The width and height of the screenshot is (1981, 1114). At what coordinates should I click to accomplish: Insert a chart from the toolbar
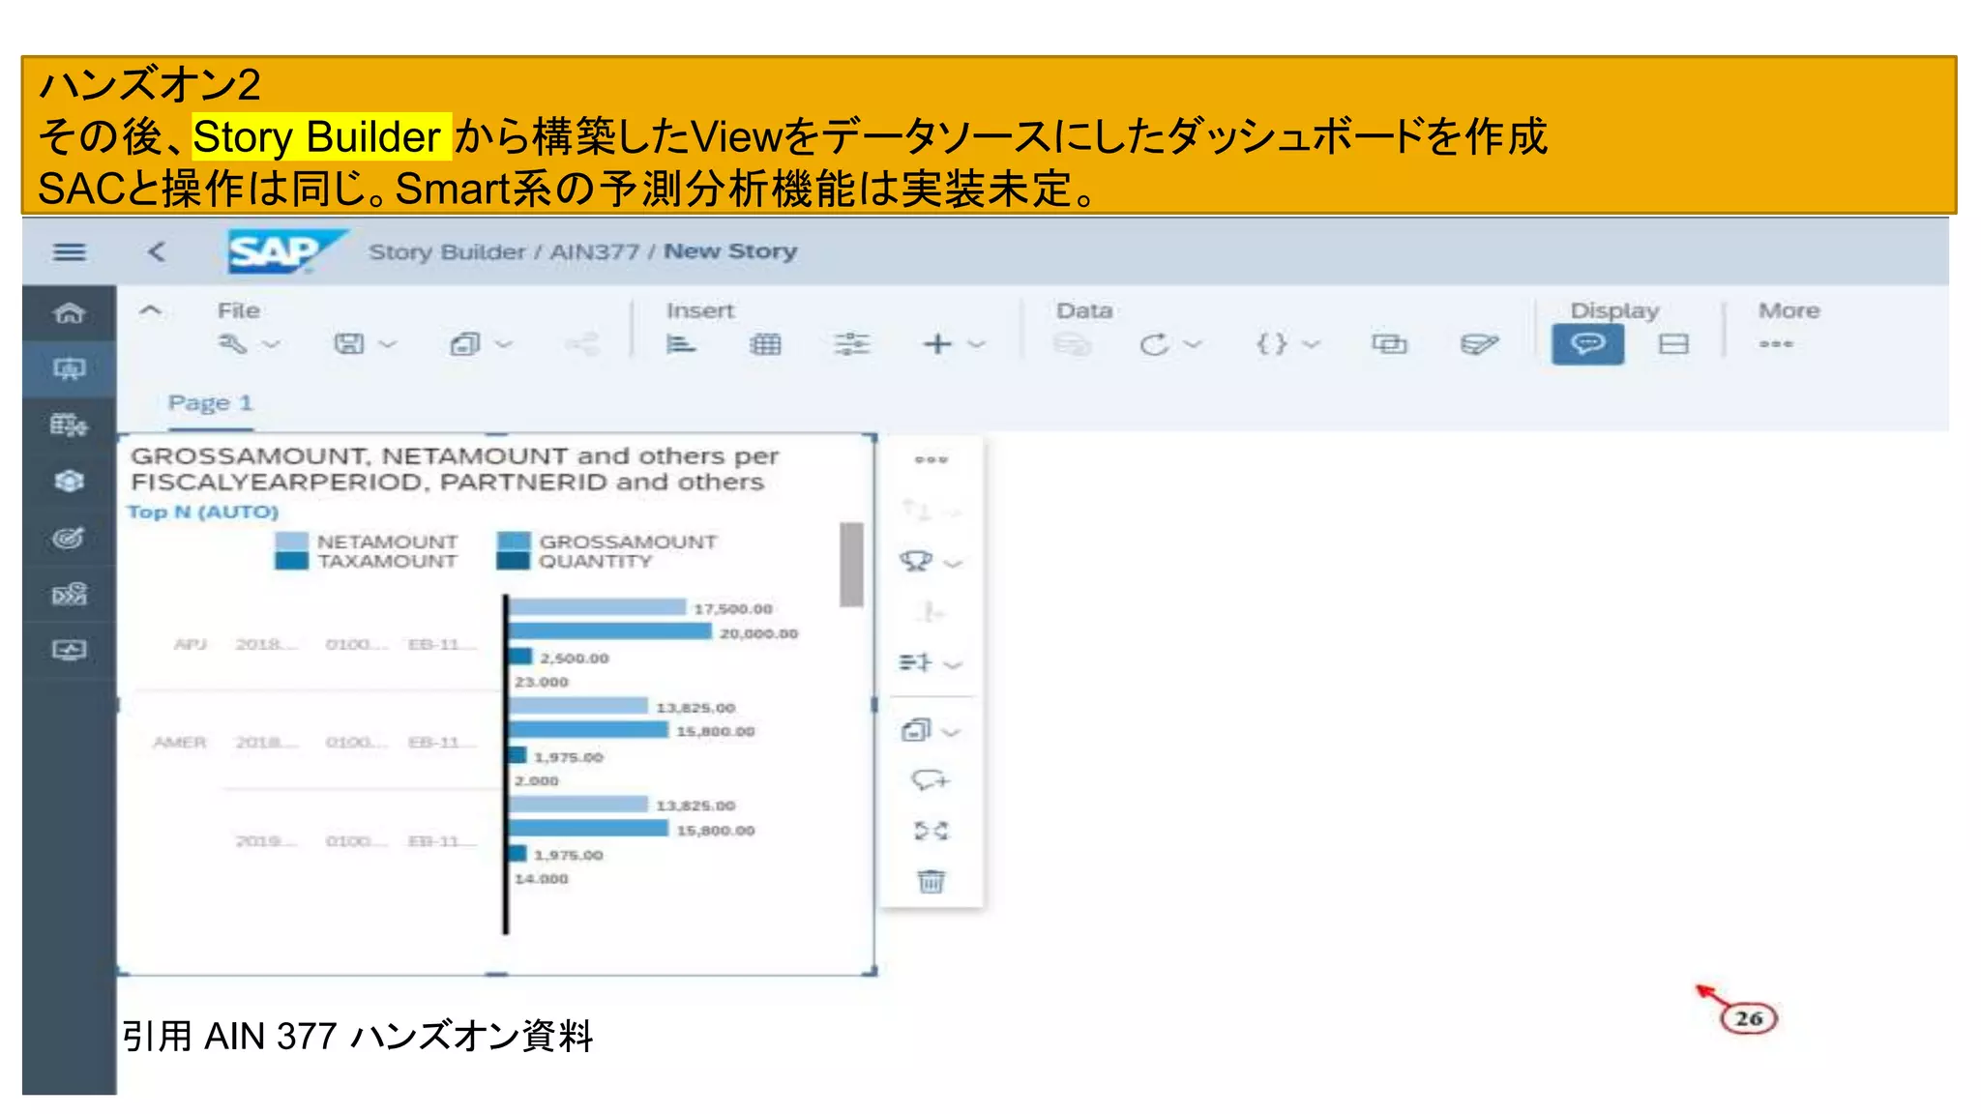tap(681, 344)
